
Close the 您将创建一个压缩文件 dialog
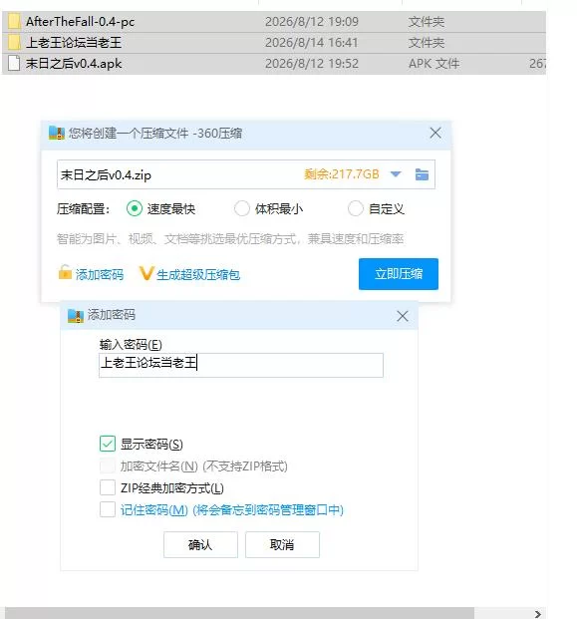435,133
